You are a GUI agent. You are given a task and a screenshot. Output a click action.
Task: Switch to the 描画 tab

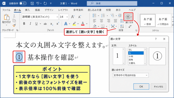pyautogui.click(x=38, y=10)
